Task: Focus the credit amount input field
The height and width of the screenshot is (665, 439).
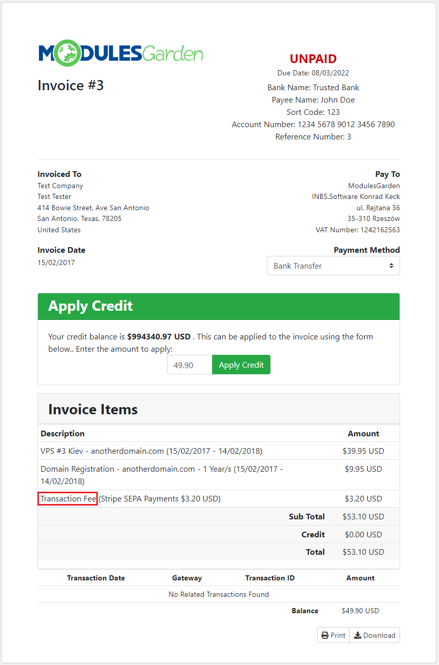Action: tap(190, 365)
